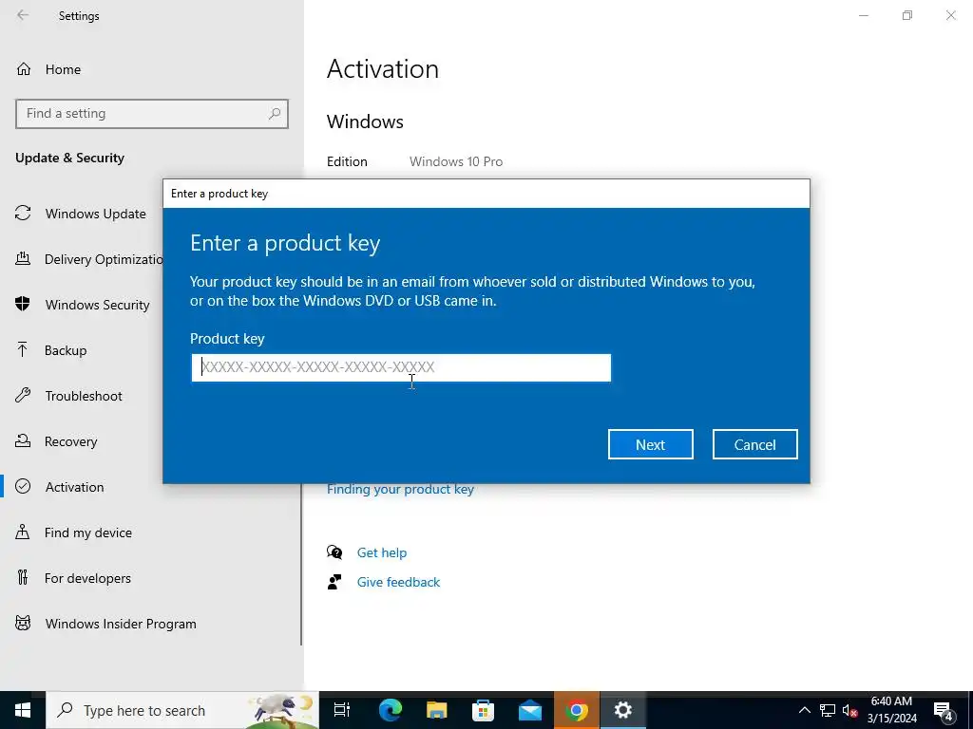This screenshot has height=729, width=973.
Task: Click the Delivery Optimization icon
Action: point(23,258)
